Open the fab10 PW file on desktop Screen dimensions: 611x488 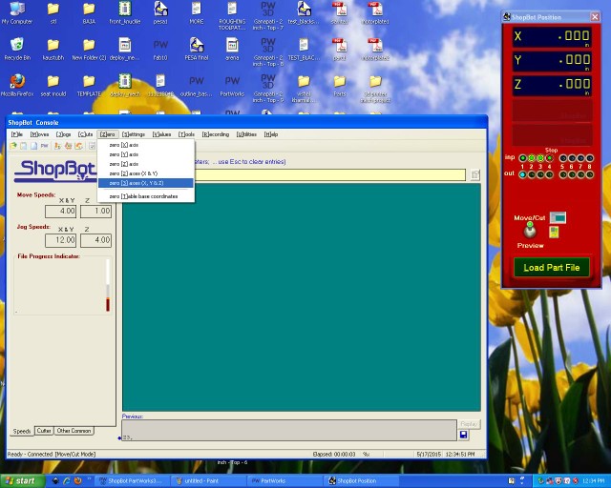[x=160, y=49]
